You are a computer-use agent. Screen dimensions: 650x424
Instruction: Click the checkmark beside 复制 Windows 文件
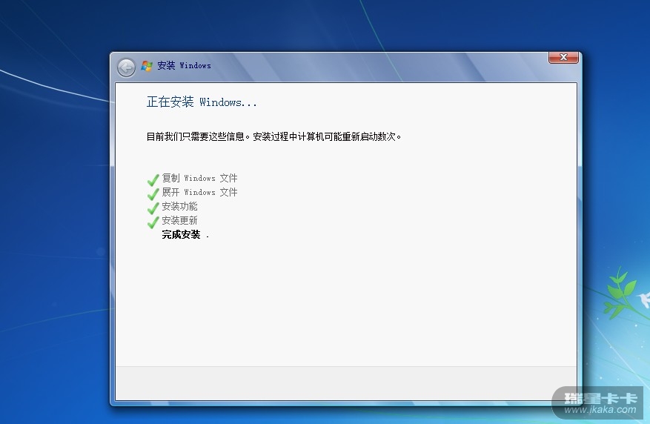click(x=153, y=180)
